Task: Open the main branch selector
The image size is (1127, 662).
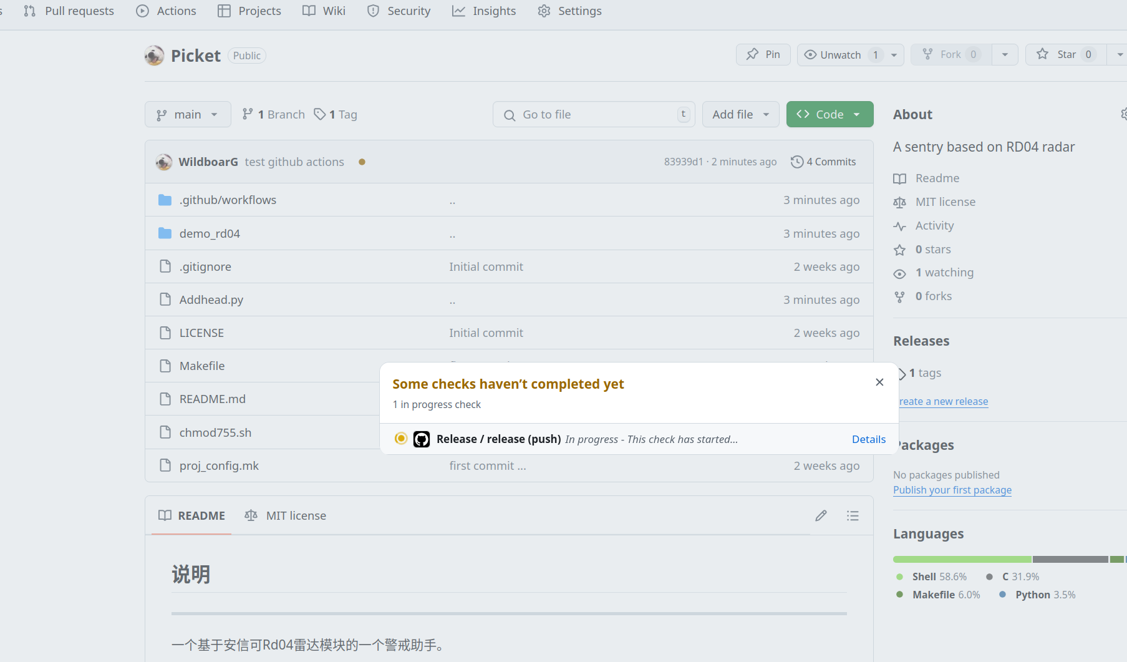Action: 188,114
